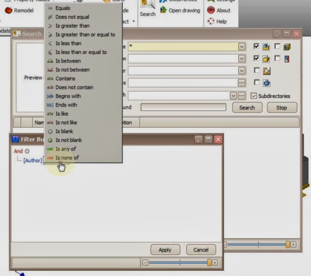Toggle third row file-type checkbox
Viewport: 311px width, 276px height.
257,70
